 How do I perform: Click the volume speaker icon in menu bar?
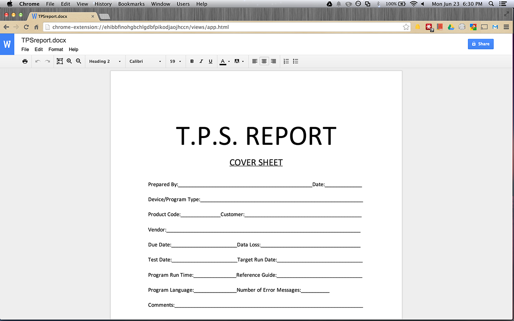tap(423, 4)
